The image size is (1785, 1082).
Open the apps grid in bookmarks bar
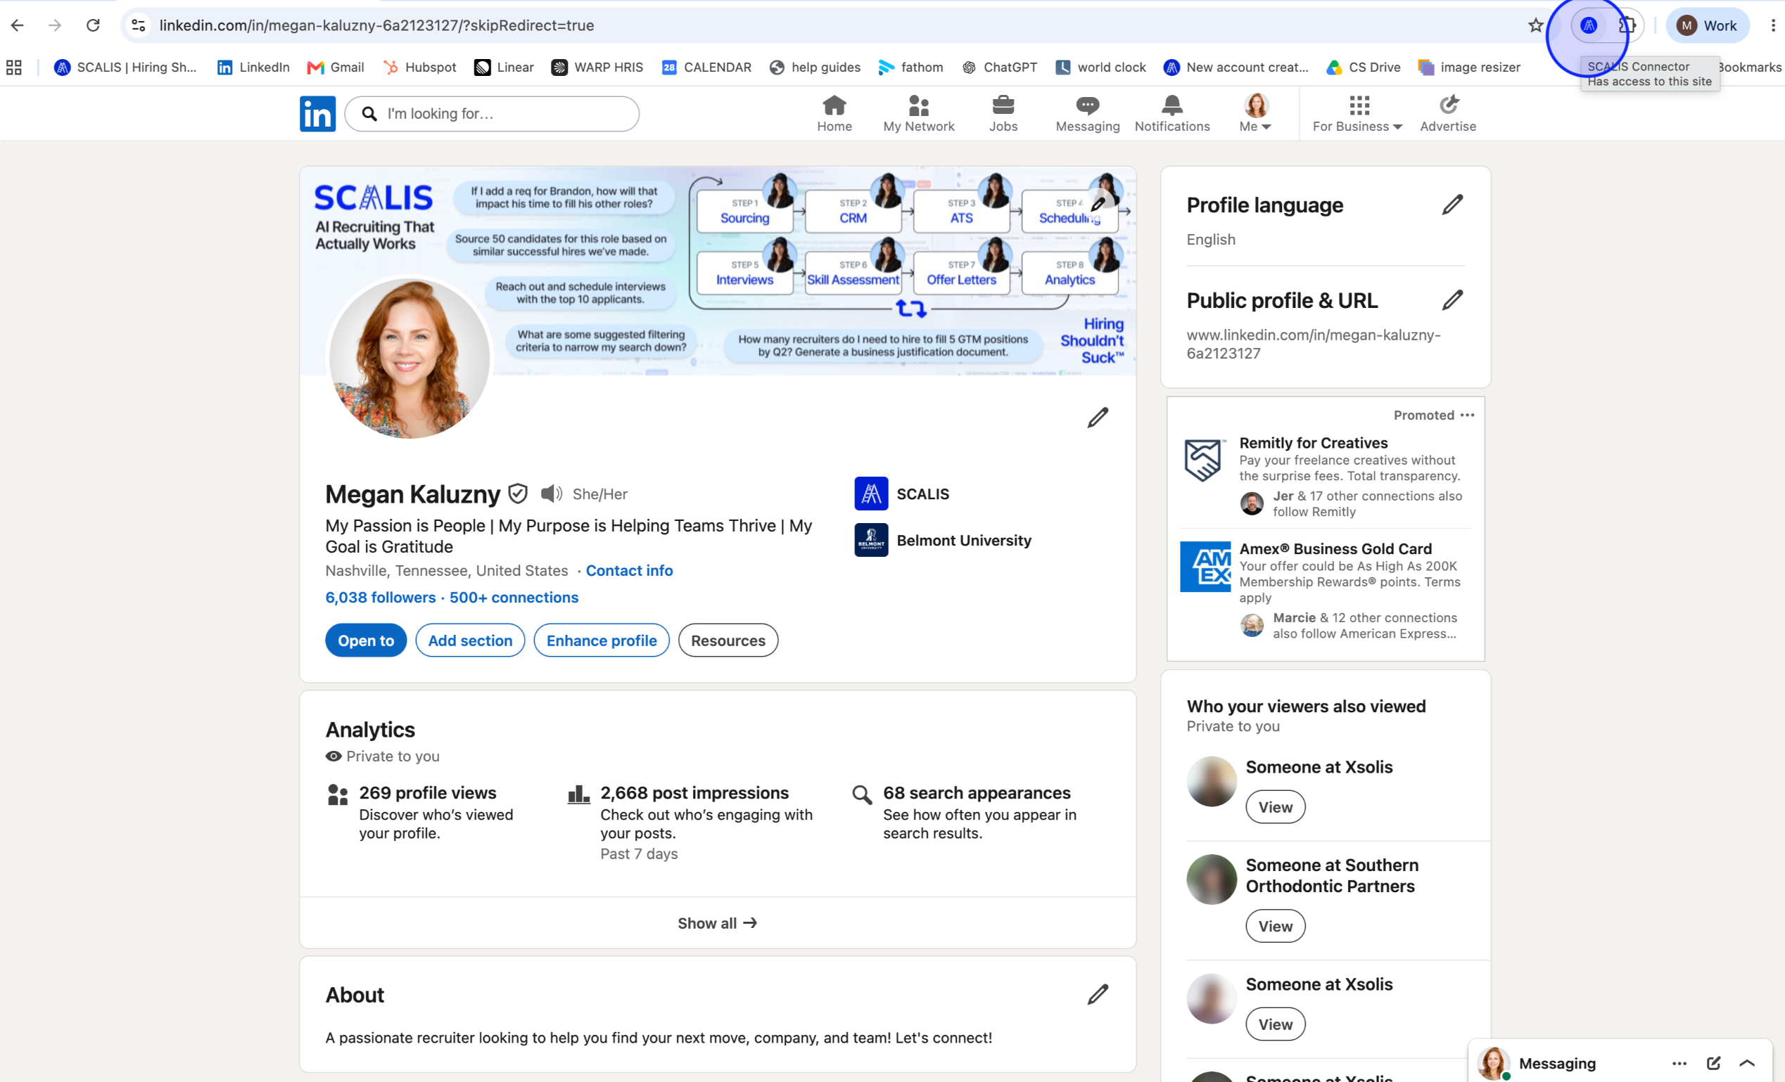[x=14, y=67]
